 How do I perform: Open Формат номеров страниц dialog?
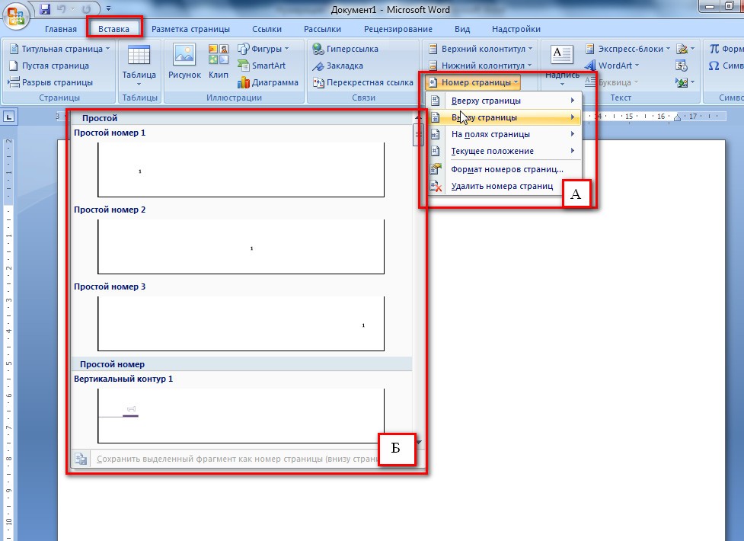point(503,169)
